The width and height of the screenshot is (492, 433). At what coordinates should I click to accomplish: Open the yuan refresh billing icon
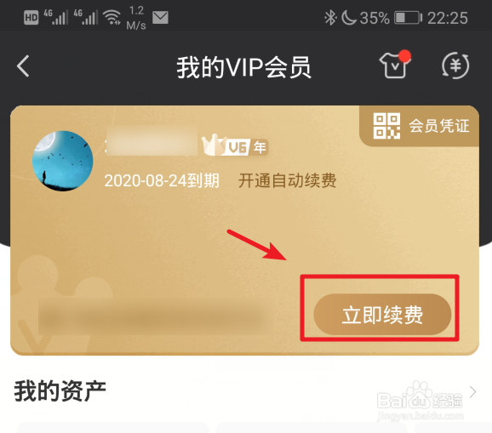455,66
